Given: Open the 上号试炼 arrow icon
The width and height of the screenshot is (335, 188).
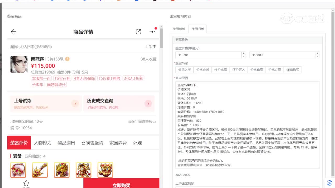Looking at the screenshot, I should coord(75,104).
